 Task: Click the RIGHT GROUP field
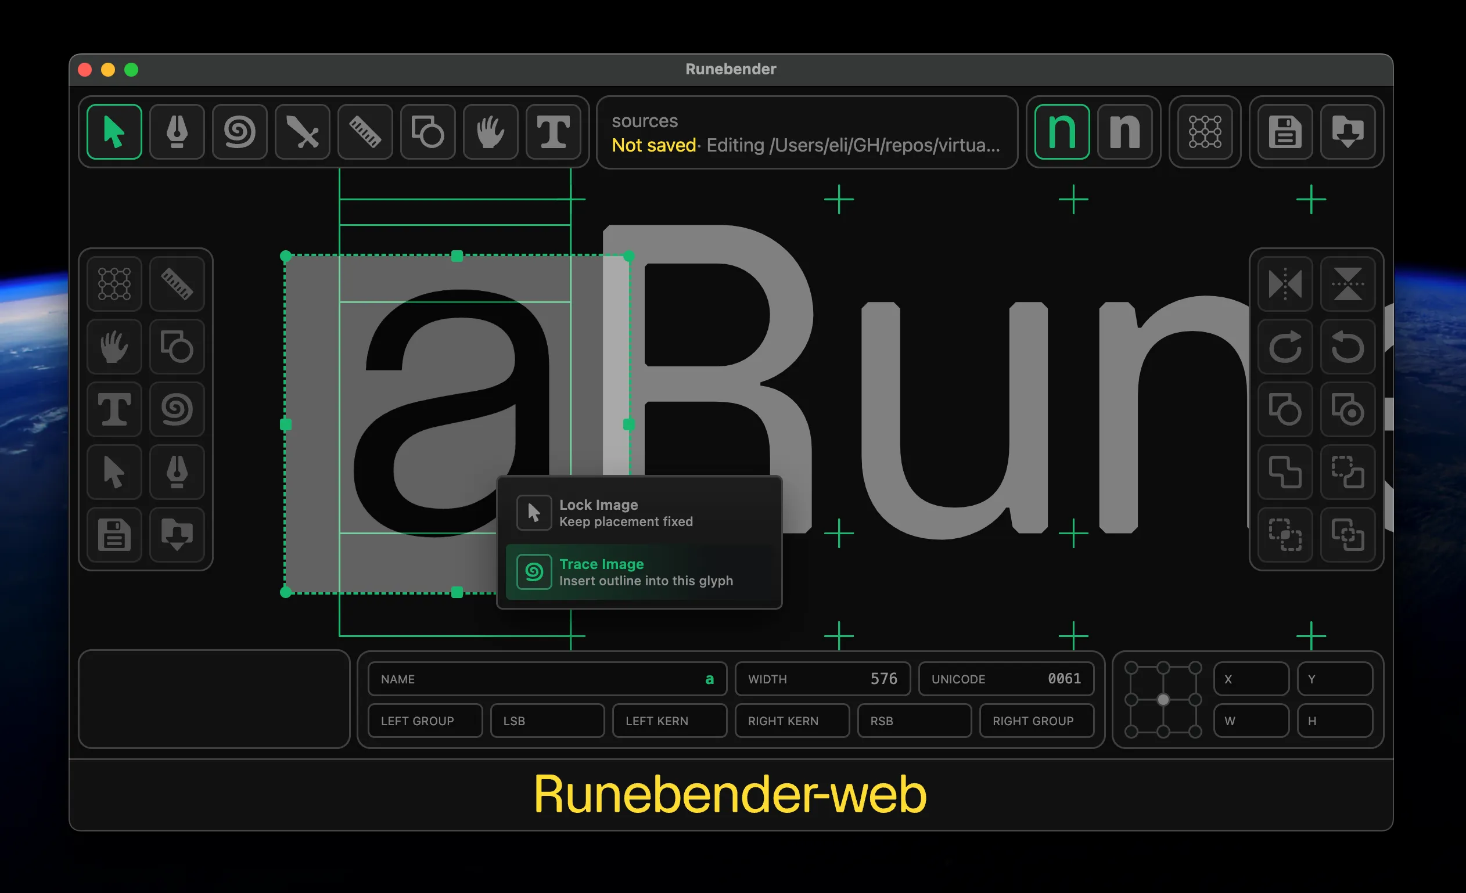coord(1036,721)
